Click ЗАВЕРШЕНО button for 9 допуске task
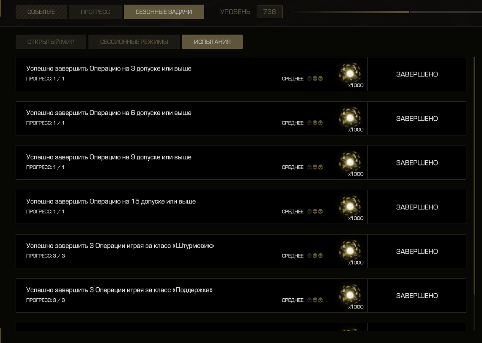Image resolution: width=482 pixels, height=343 pixels. coord(417,162)
